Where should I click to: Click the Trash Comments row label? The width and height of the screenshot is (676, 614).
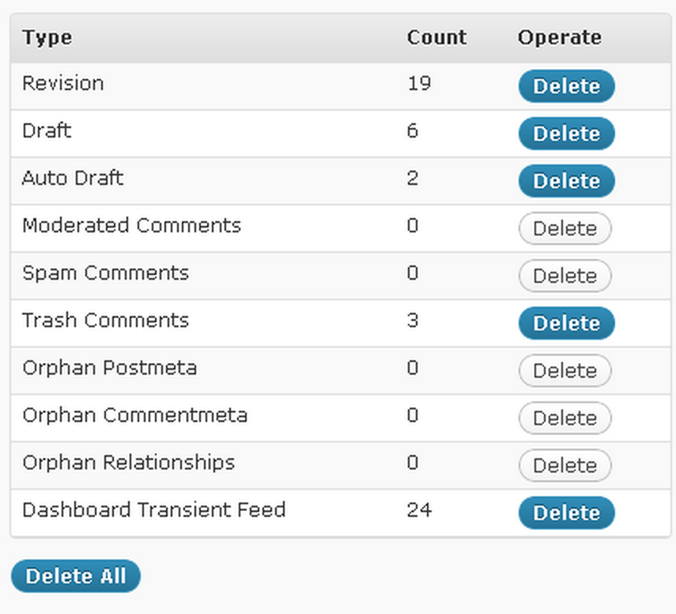(x=105, y=321)
